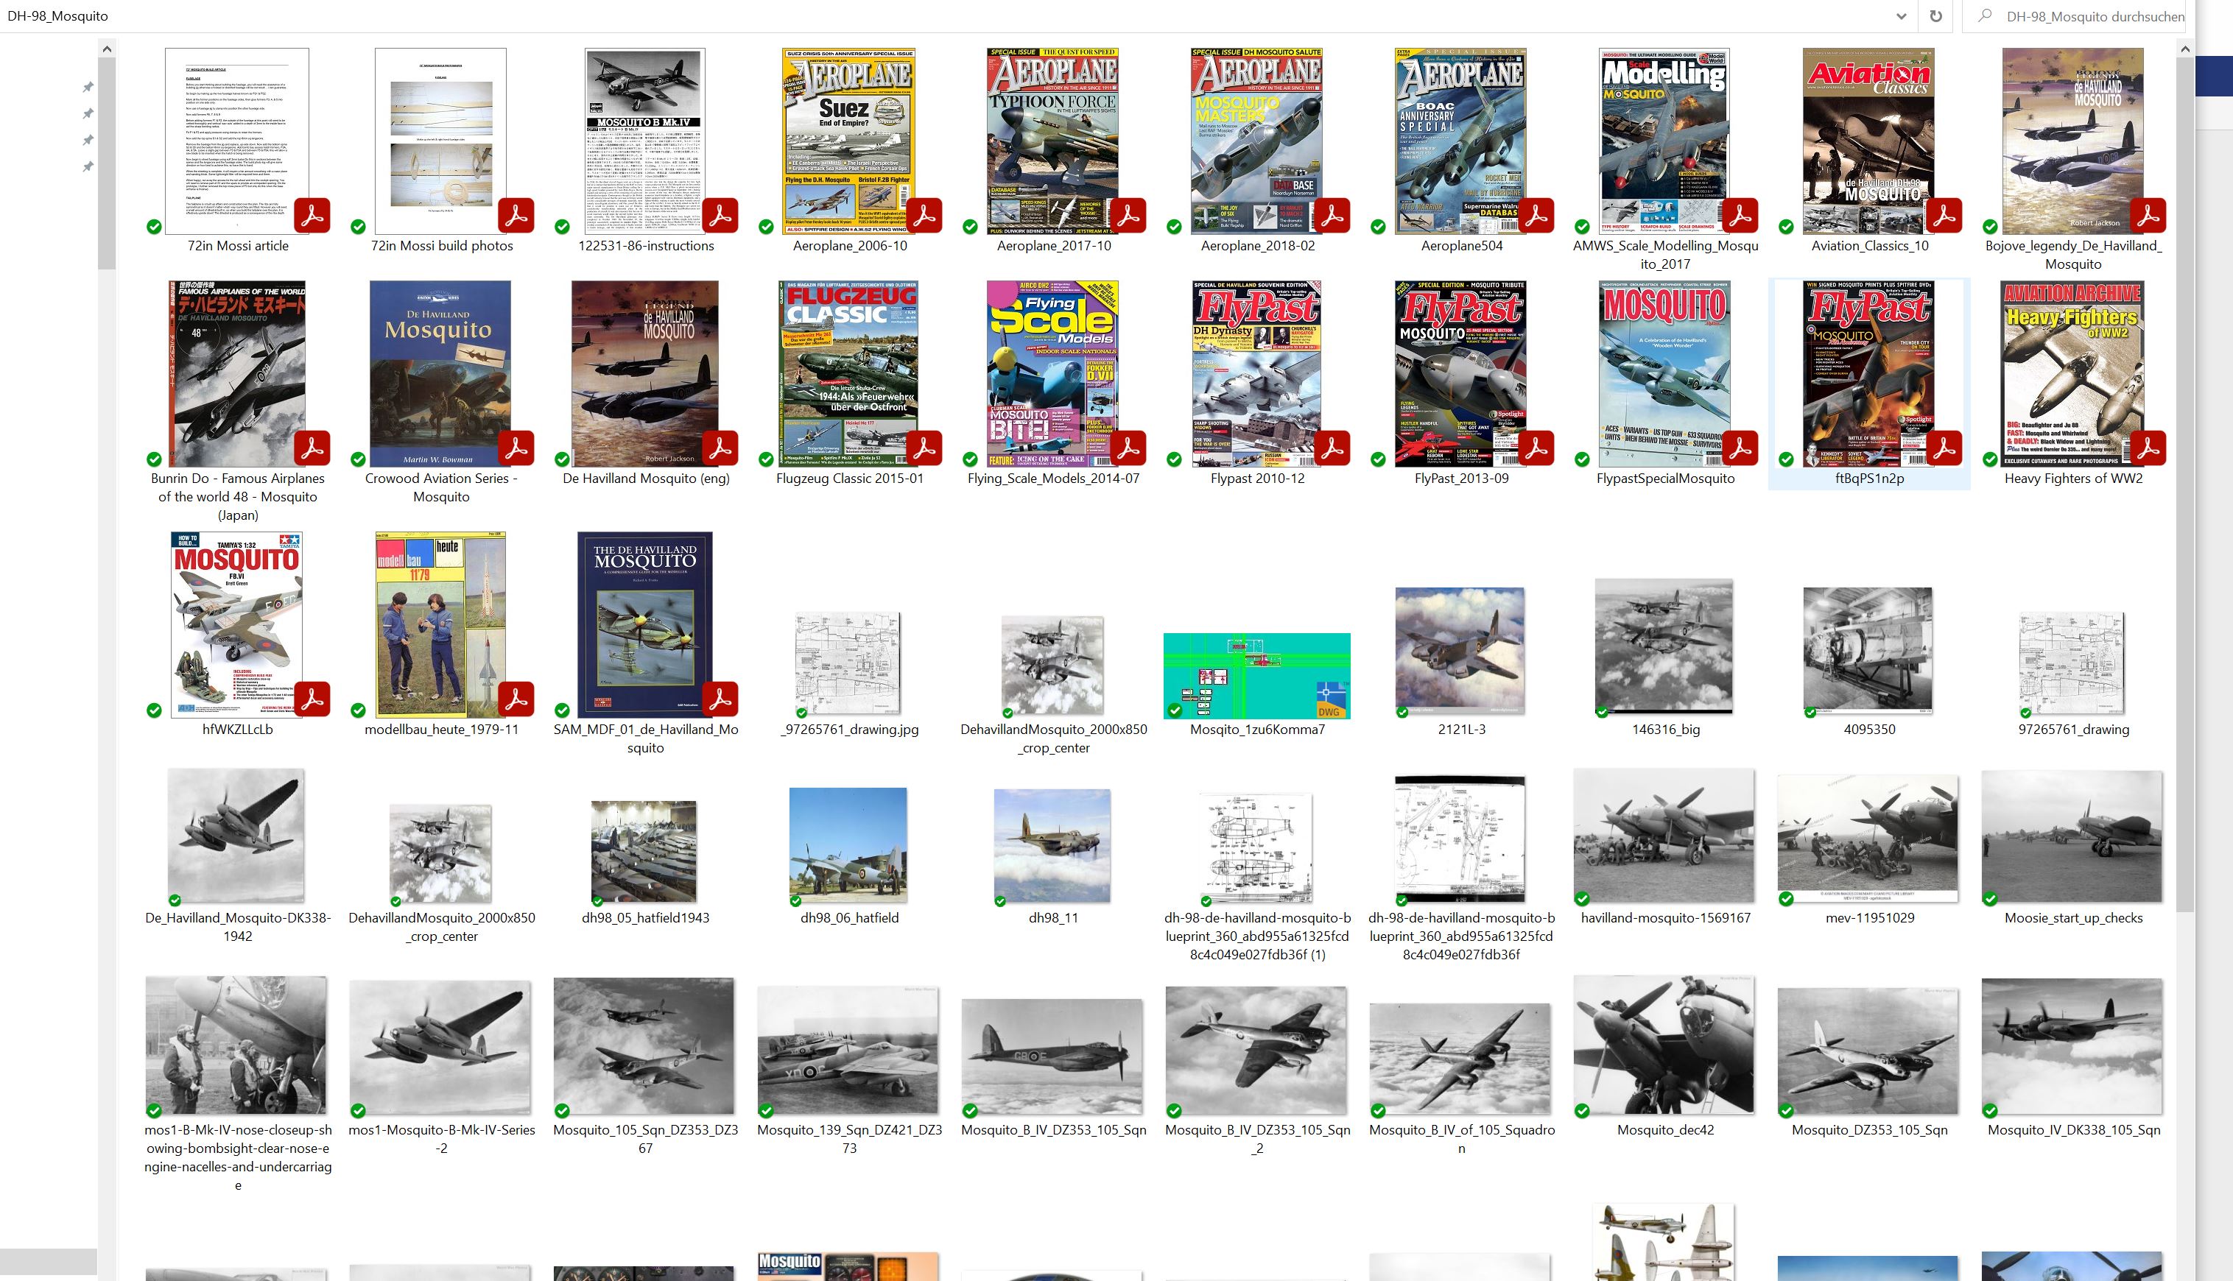Click the sync check icon on 72in Mossi article
Viewport: 2233px width, 1281px height.
point(154,227)
